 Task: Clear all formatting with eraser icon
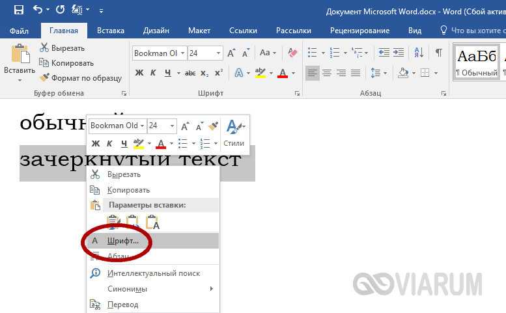tap(292, 53)
